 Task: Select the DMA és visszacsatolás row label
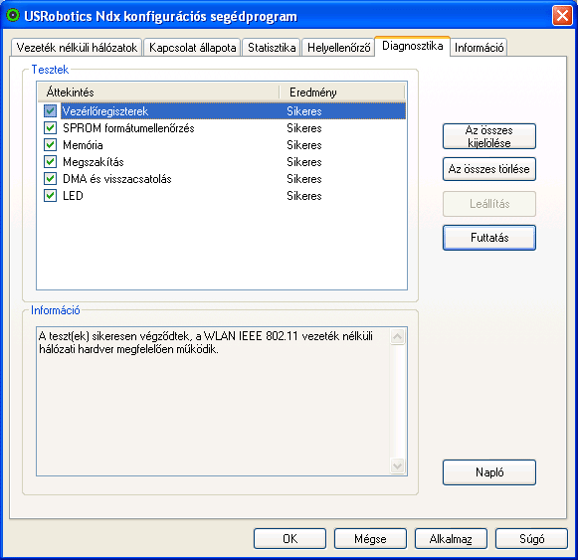(116, 179)
